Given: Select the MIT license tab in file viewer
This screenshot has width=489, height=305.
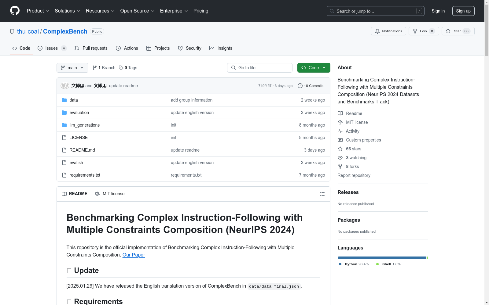Looking at the screenshot, I should click(110, 194).
